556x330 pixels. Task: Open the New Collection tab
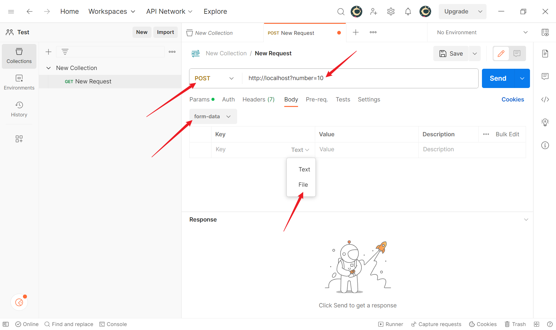click(x=222, y=33)
